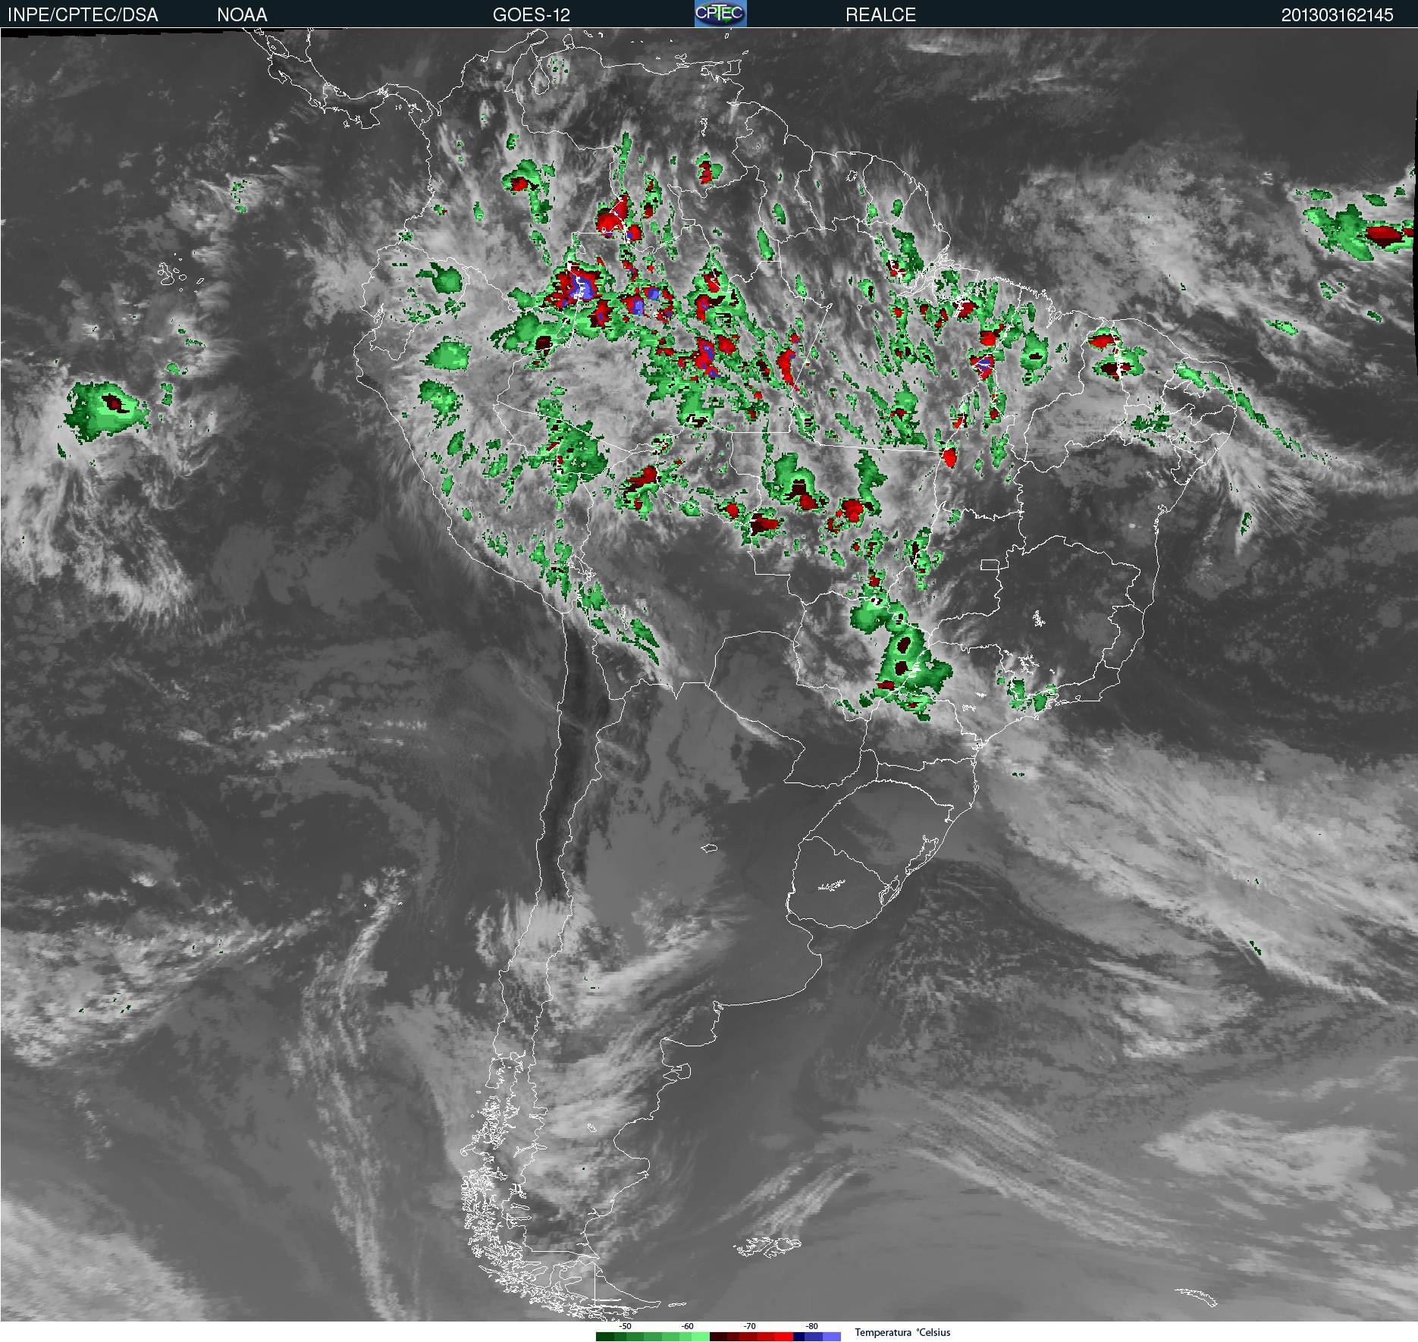Viewport: 1418px width, 1342px height.
Task: Pick the bright red legend swatch
Action: 784,1337
